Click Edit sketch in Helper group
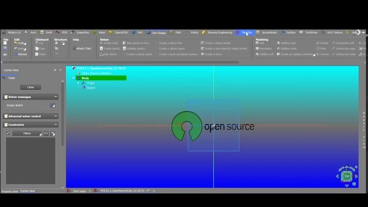The height and width of the screenshot is (207, 368). [x=108, y=54]
